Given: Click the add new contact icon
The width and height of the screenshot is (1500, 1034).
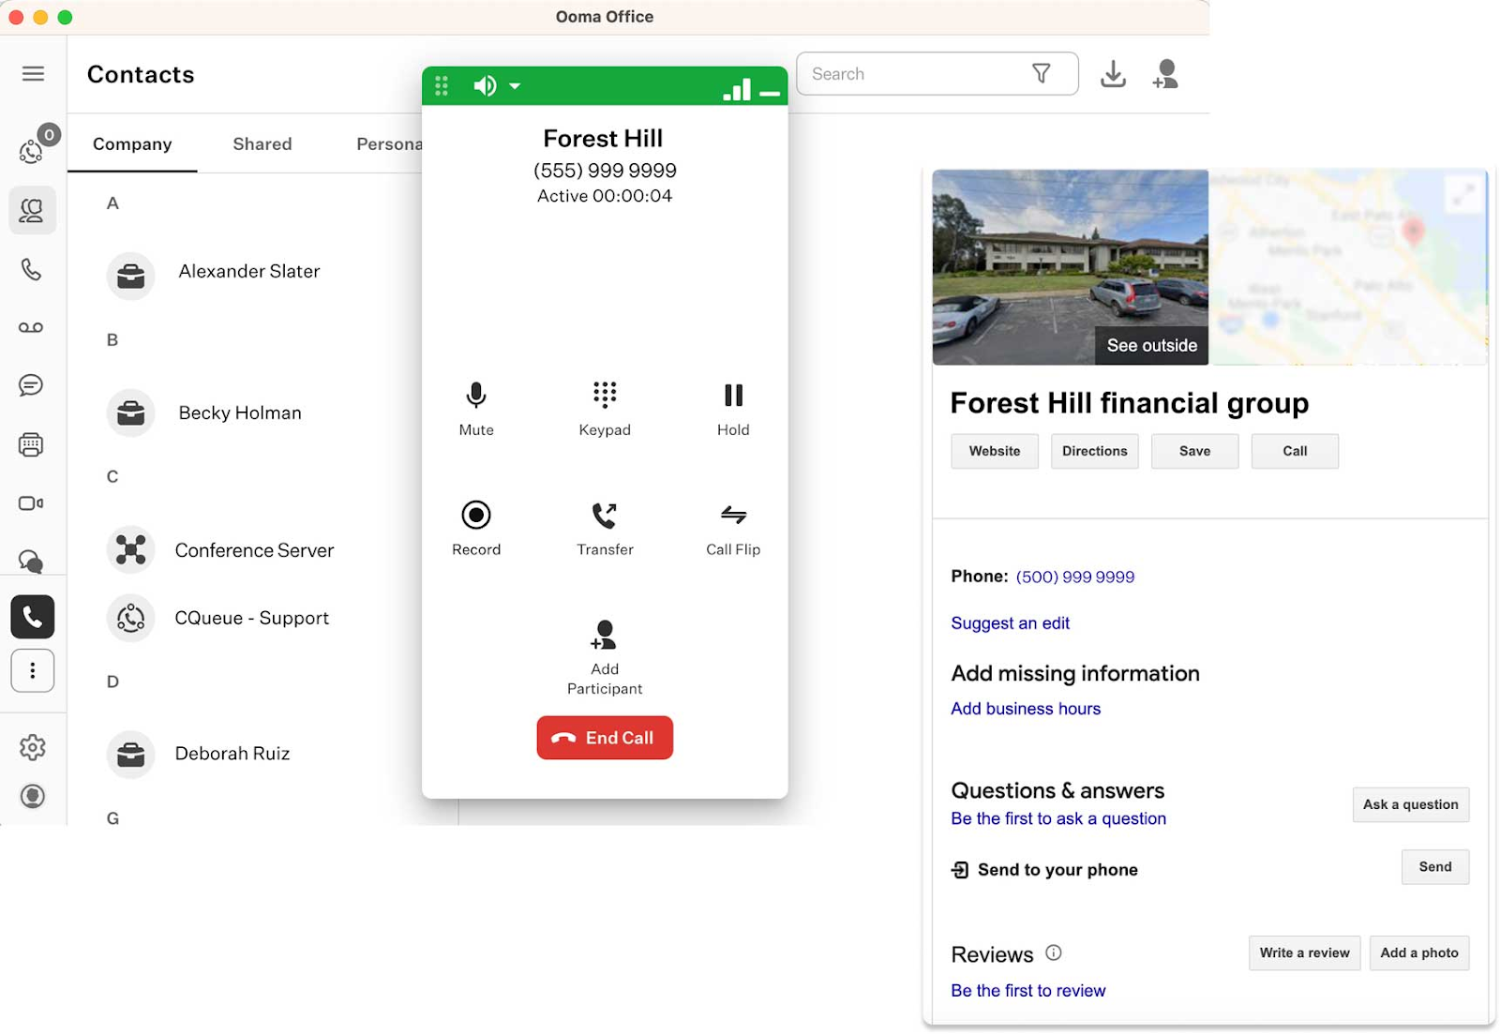Looking at the screenshot, I should tap(1165, 74).
